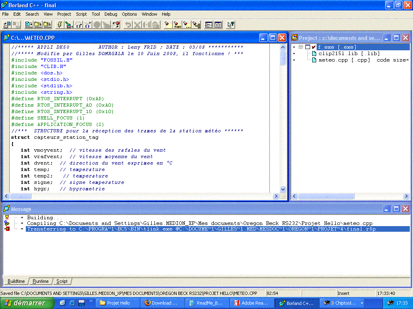Click the Open Project toolbar icon
This screenshot has width=413, height=309.
tap(7, 25)
